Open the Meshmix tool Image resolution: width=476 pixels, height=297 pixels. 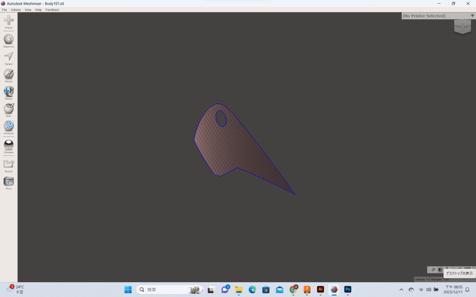click(8, 39)
